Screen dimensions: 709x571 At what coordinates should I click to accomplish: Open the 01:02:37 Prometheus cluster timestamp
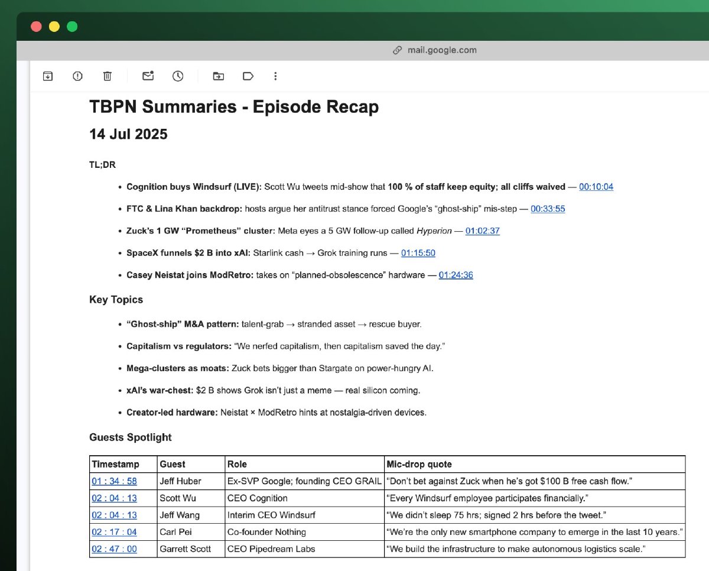(482, 231)
